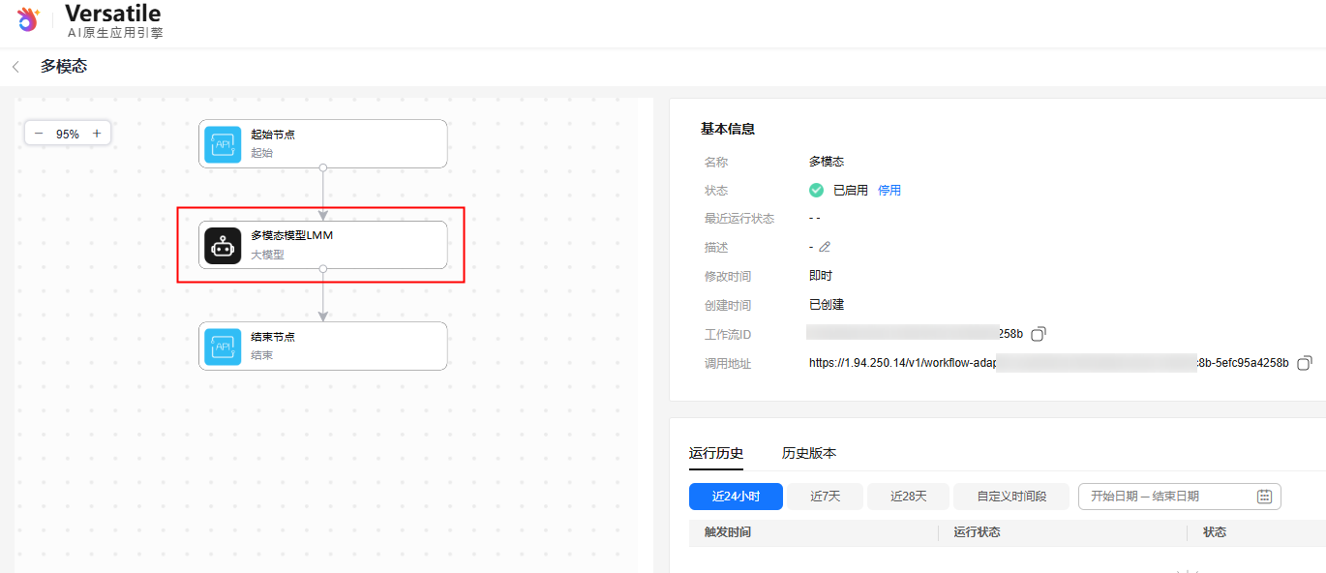This screenshot has height=573, width=1326.
Task: Select the 结束节点 node
Action: point(323,346)
